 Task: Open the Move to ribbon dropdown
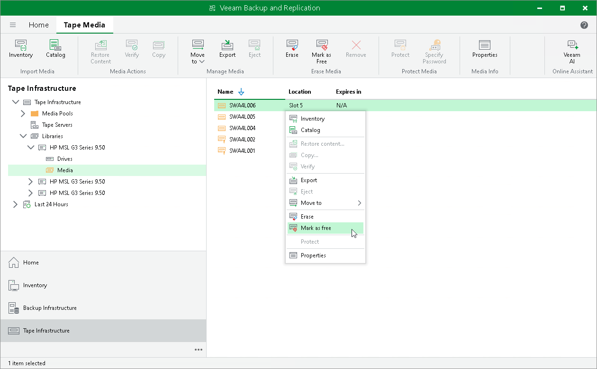tap(198, 52)
